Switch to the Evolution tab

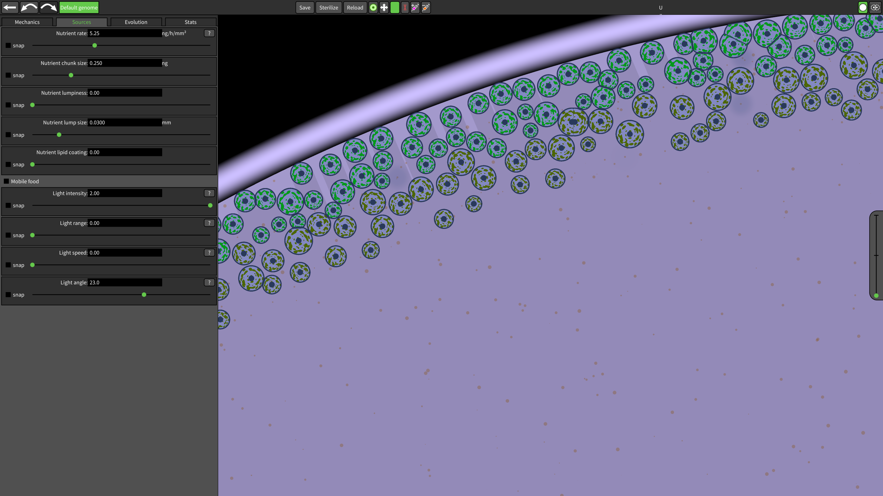tap(136, 22)
